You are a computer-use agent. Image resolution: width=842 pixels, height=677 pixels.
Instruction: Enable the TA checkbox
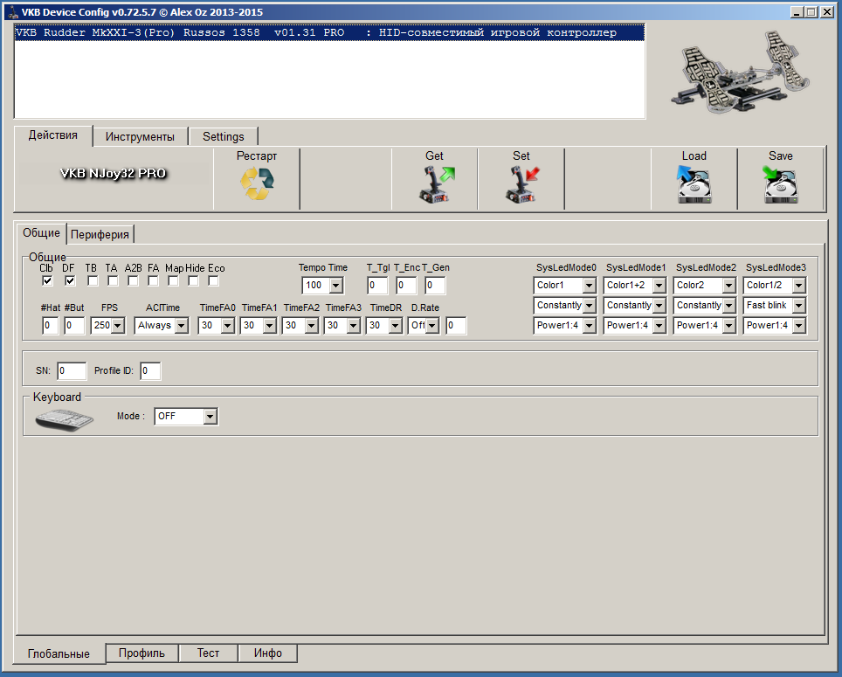click(113, 280)
